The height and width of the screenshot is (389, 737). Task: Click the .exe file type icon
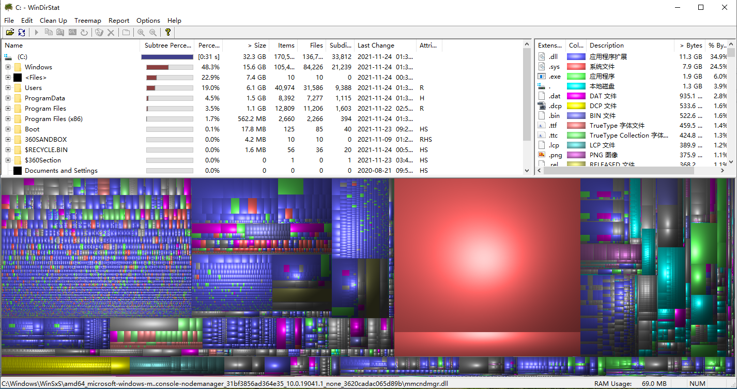coord(542,76)
